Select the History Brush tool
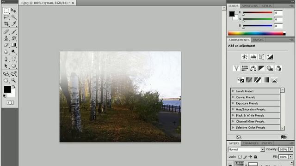The image size is (296, 166). point(13,38)
